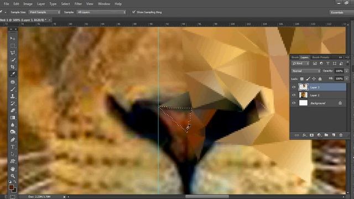Select the Path Selection tool
Viewport: 354px width, 199px height.
point(13,154)
